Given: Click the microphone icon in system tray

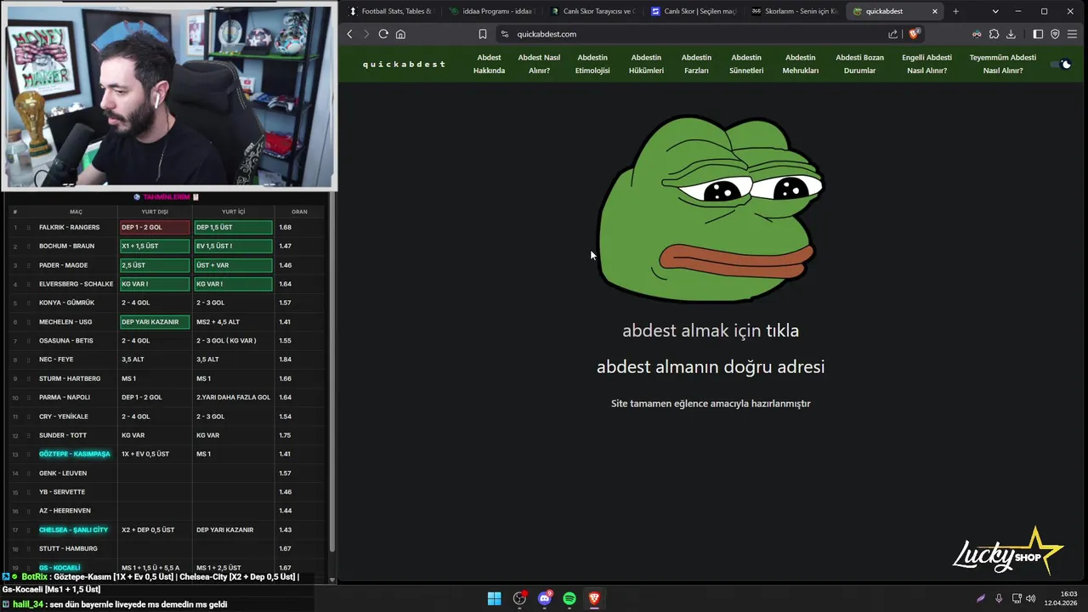Looking at the screenshot, I should click(x=999, y=598).
